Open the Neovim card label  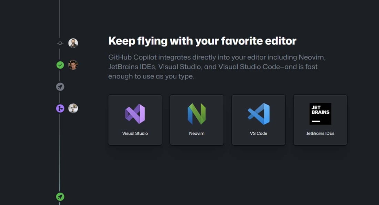pyautogui.click(x=197, y=133)
